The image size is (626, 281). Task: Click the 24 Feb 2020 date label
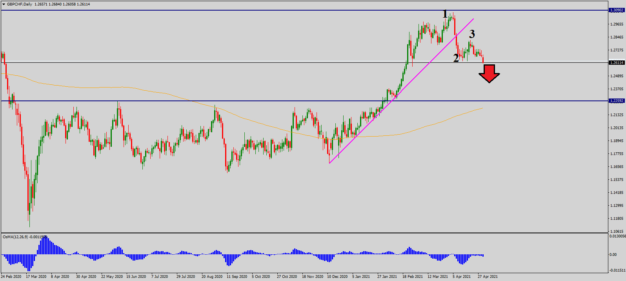point(11,277)
